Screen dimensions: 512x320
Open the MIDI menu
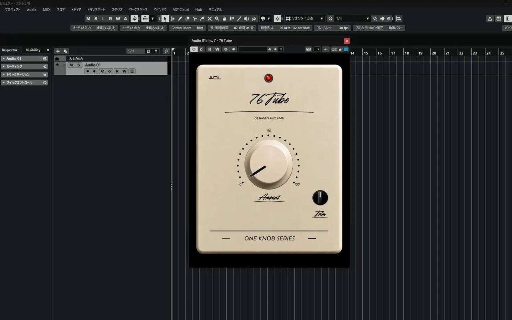click(47, 10)
